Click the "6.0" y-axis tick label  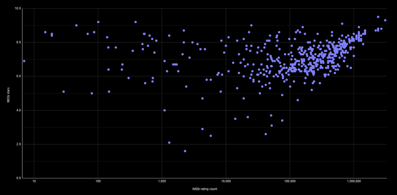[18, 76]
